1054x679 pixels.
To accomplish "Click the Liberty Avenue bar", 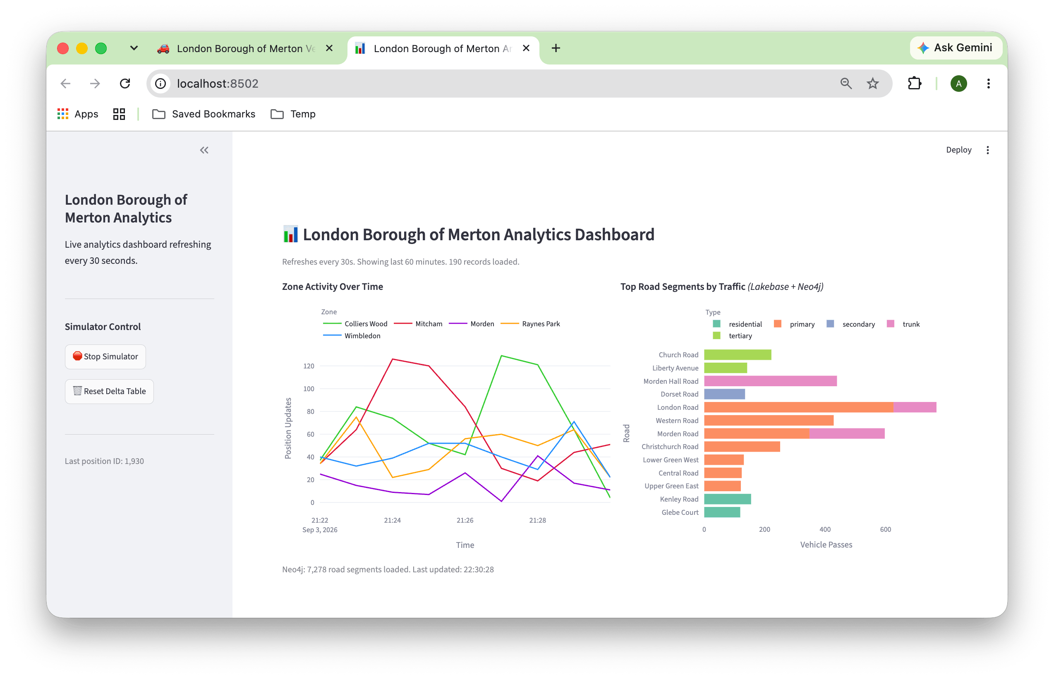I will click(x=726, y=368).
